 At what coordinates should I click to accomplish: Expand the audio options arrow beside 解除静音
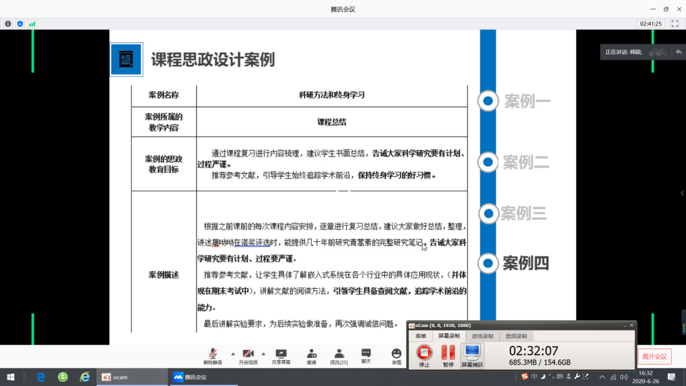(x=232, y=353)
